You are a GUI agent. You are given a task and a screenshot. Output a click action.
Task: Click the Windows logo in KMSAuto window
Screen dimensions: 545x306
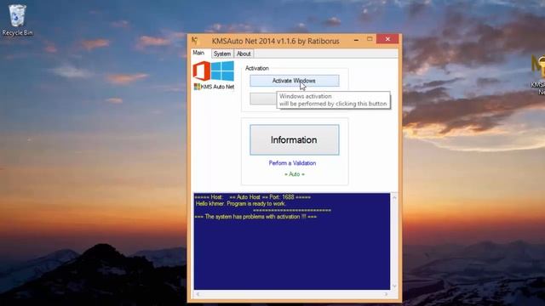(222, 71)
